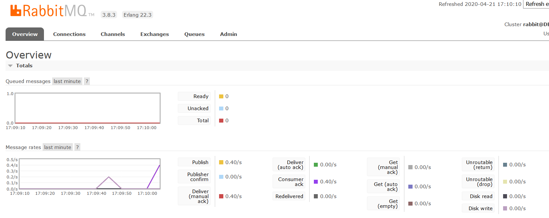Open Message rates help question mark
549x218 pixels.
(x=77, y=147)
